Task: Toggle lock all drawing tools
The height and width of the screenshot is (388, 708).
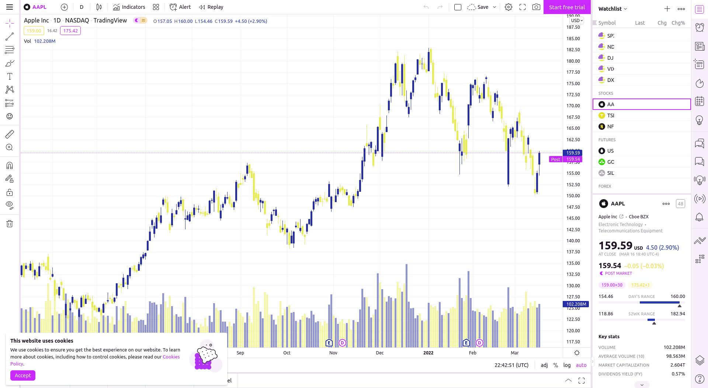Action: pyautogui.click(x=10, y=192)
